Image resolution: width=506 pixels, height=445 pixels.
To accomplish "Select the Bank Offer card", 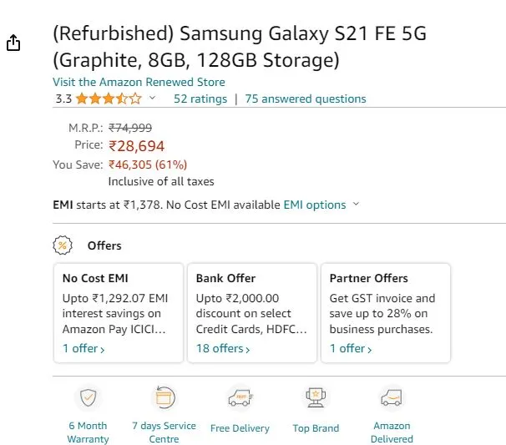I will click(252, 313).
